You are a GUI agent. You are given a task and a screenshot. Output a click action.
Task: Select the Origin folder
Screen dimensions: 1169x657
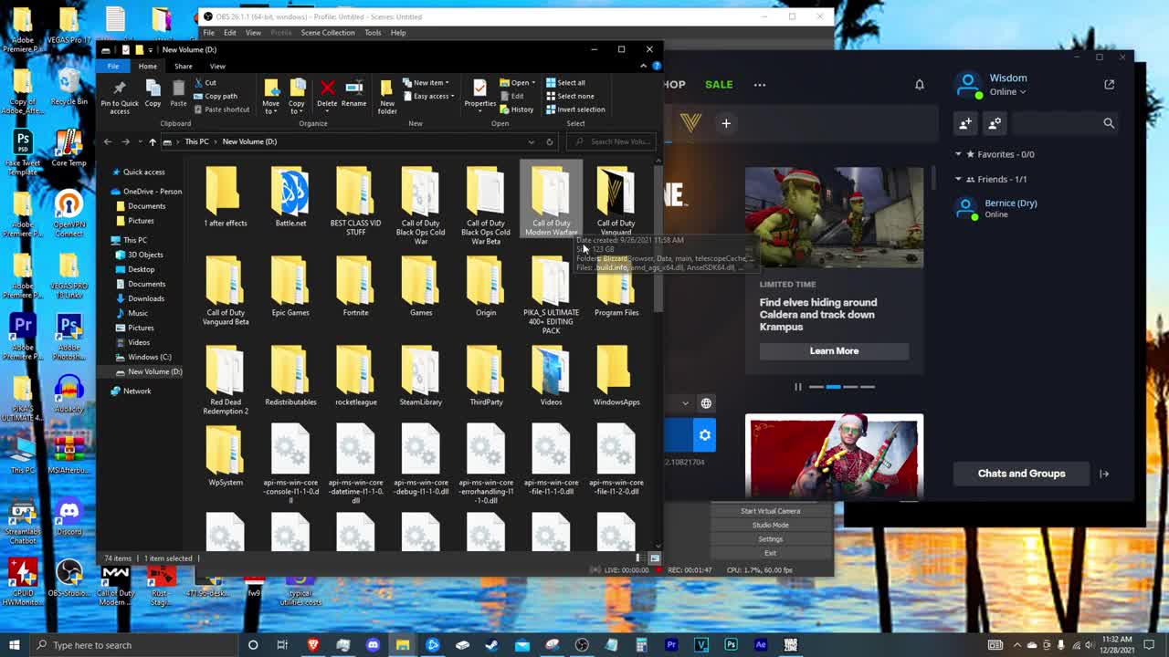pos(486,287)
